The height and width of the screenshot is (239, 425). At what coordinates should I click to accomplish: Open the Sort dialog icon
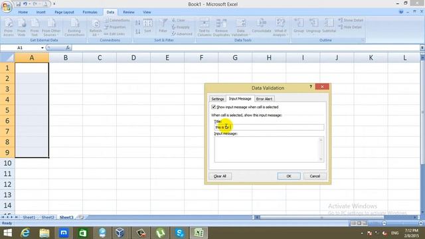[x=147, y=26]
